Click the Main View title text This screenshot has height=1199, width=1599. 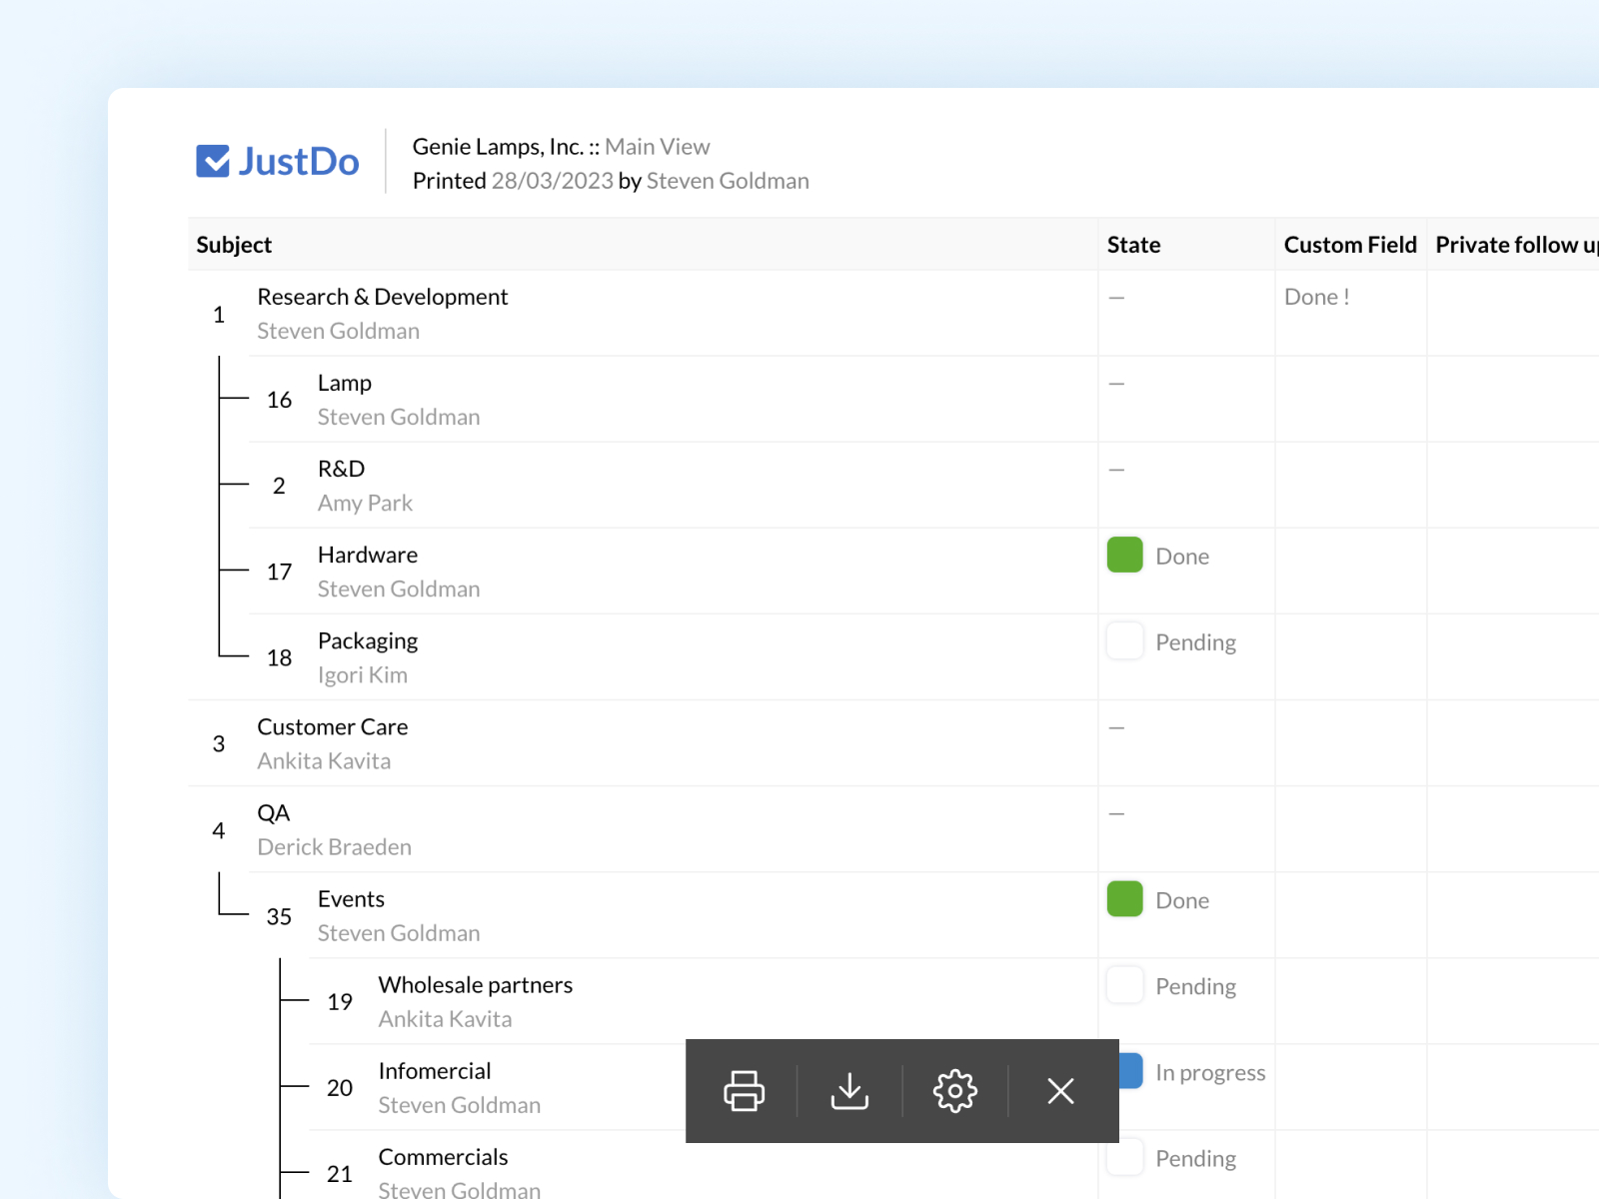coord(657,147)
